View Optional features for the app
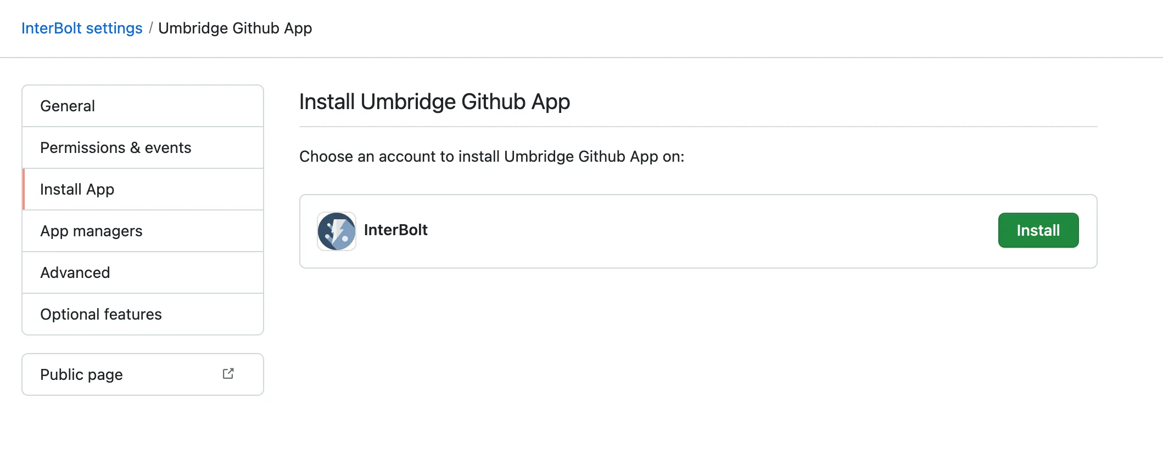This screenshot has height=455, width=1163. click(x=100, y=314)
